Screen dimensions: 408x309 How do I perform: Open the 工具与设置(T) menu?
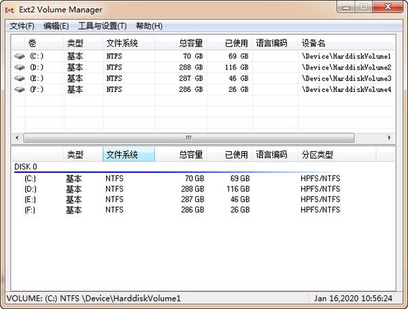pos(103,26)
